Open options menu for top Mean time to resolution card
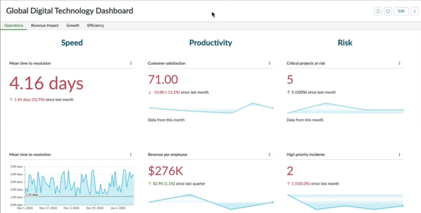The width and height of the screenshot is (421, 213). pos(131,63)
